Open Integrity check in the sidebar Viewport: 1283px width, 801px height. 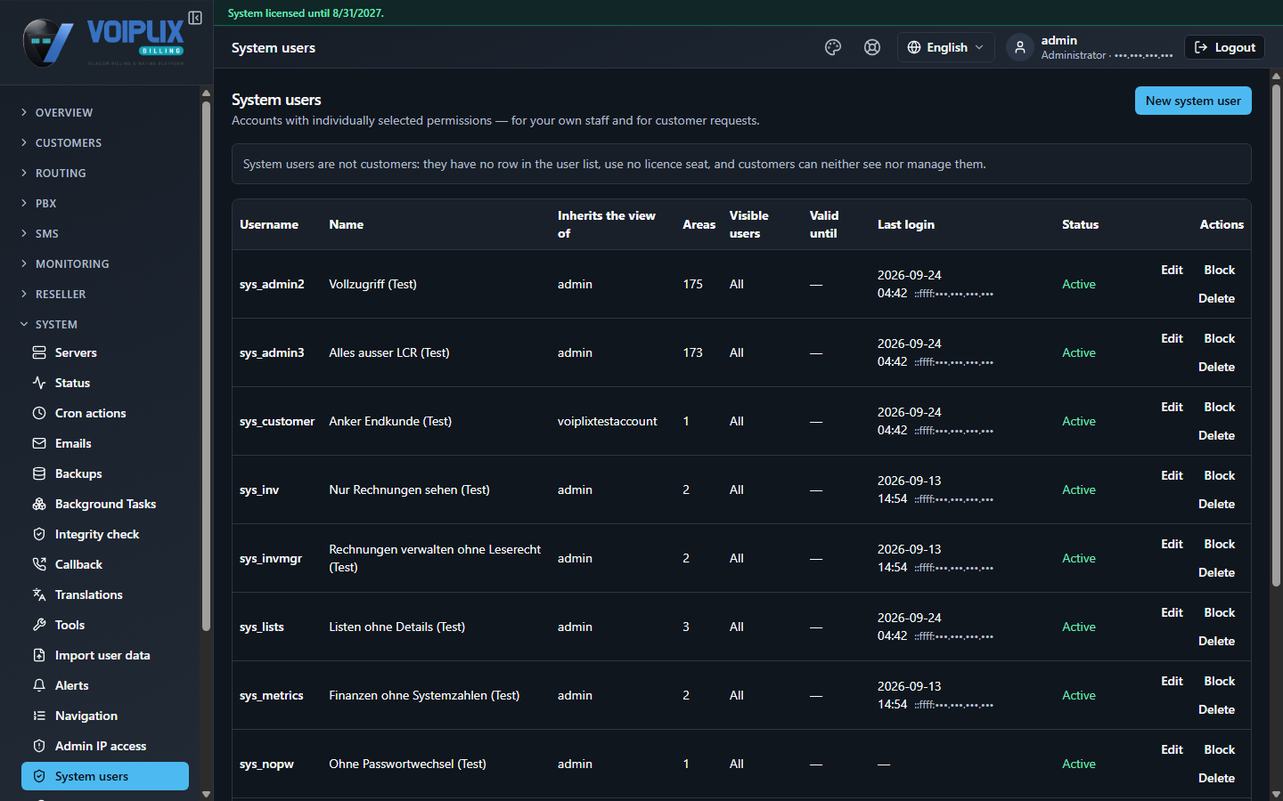[x=105, y=534]
